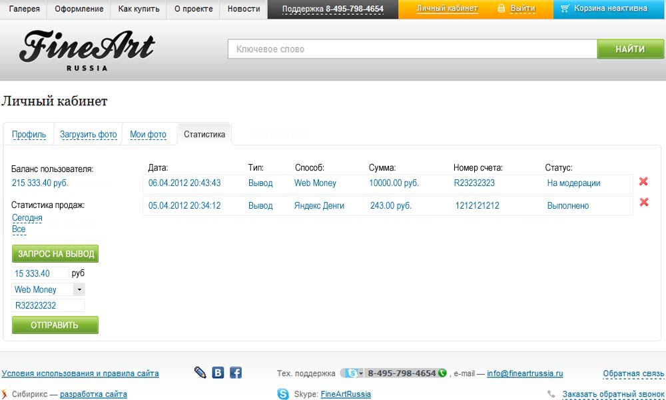Click the shopping cart icon
The width and height of the screenshot is (666, 400).
[565, 8]
